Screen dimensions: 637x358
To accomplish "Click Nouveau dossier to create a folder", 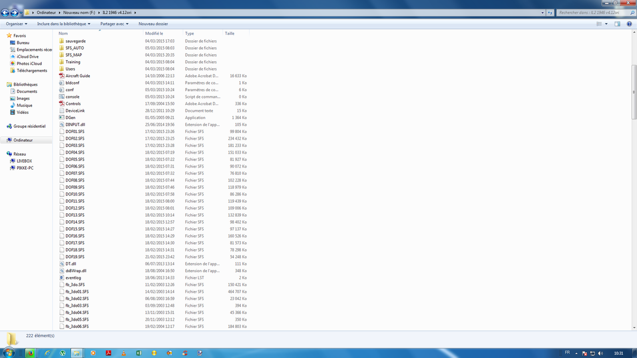I will pos(153,24).
